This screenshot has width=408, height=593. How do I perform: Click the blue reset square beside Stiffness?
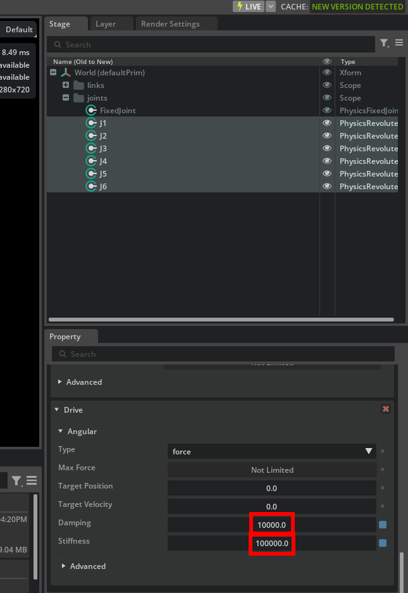click(383, 543)
